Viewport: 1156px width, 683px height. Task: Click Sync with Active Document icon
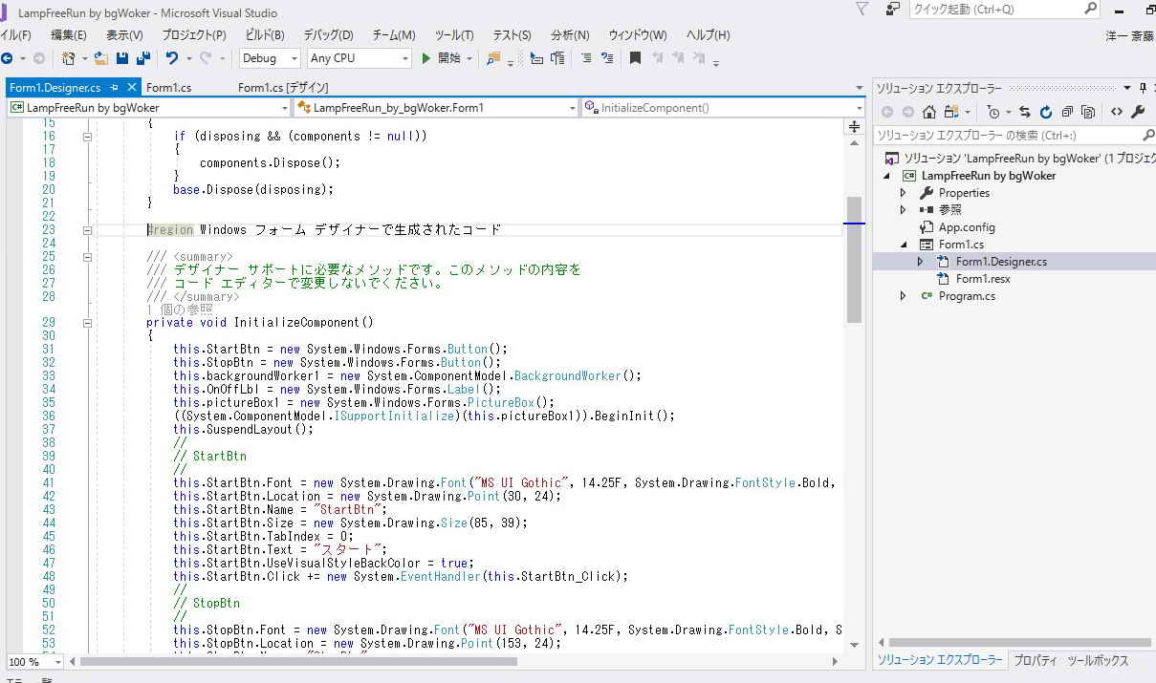click(x=1025, y=112)
